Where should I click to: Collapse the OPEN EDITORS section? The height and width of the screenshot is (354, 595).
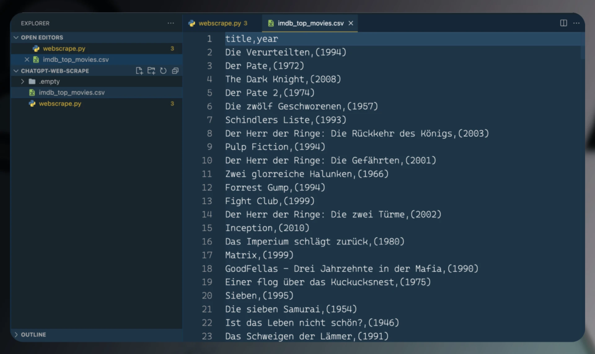[x=16, y=38]
